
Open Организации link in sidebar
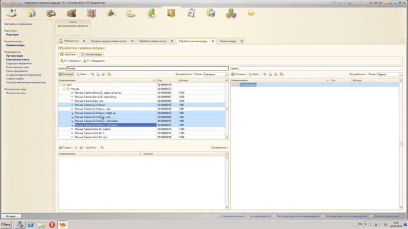15,56
